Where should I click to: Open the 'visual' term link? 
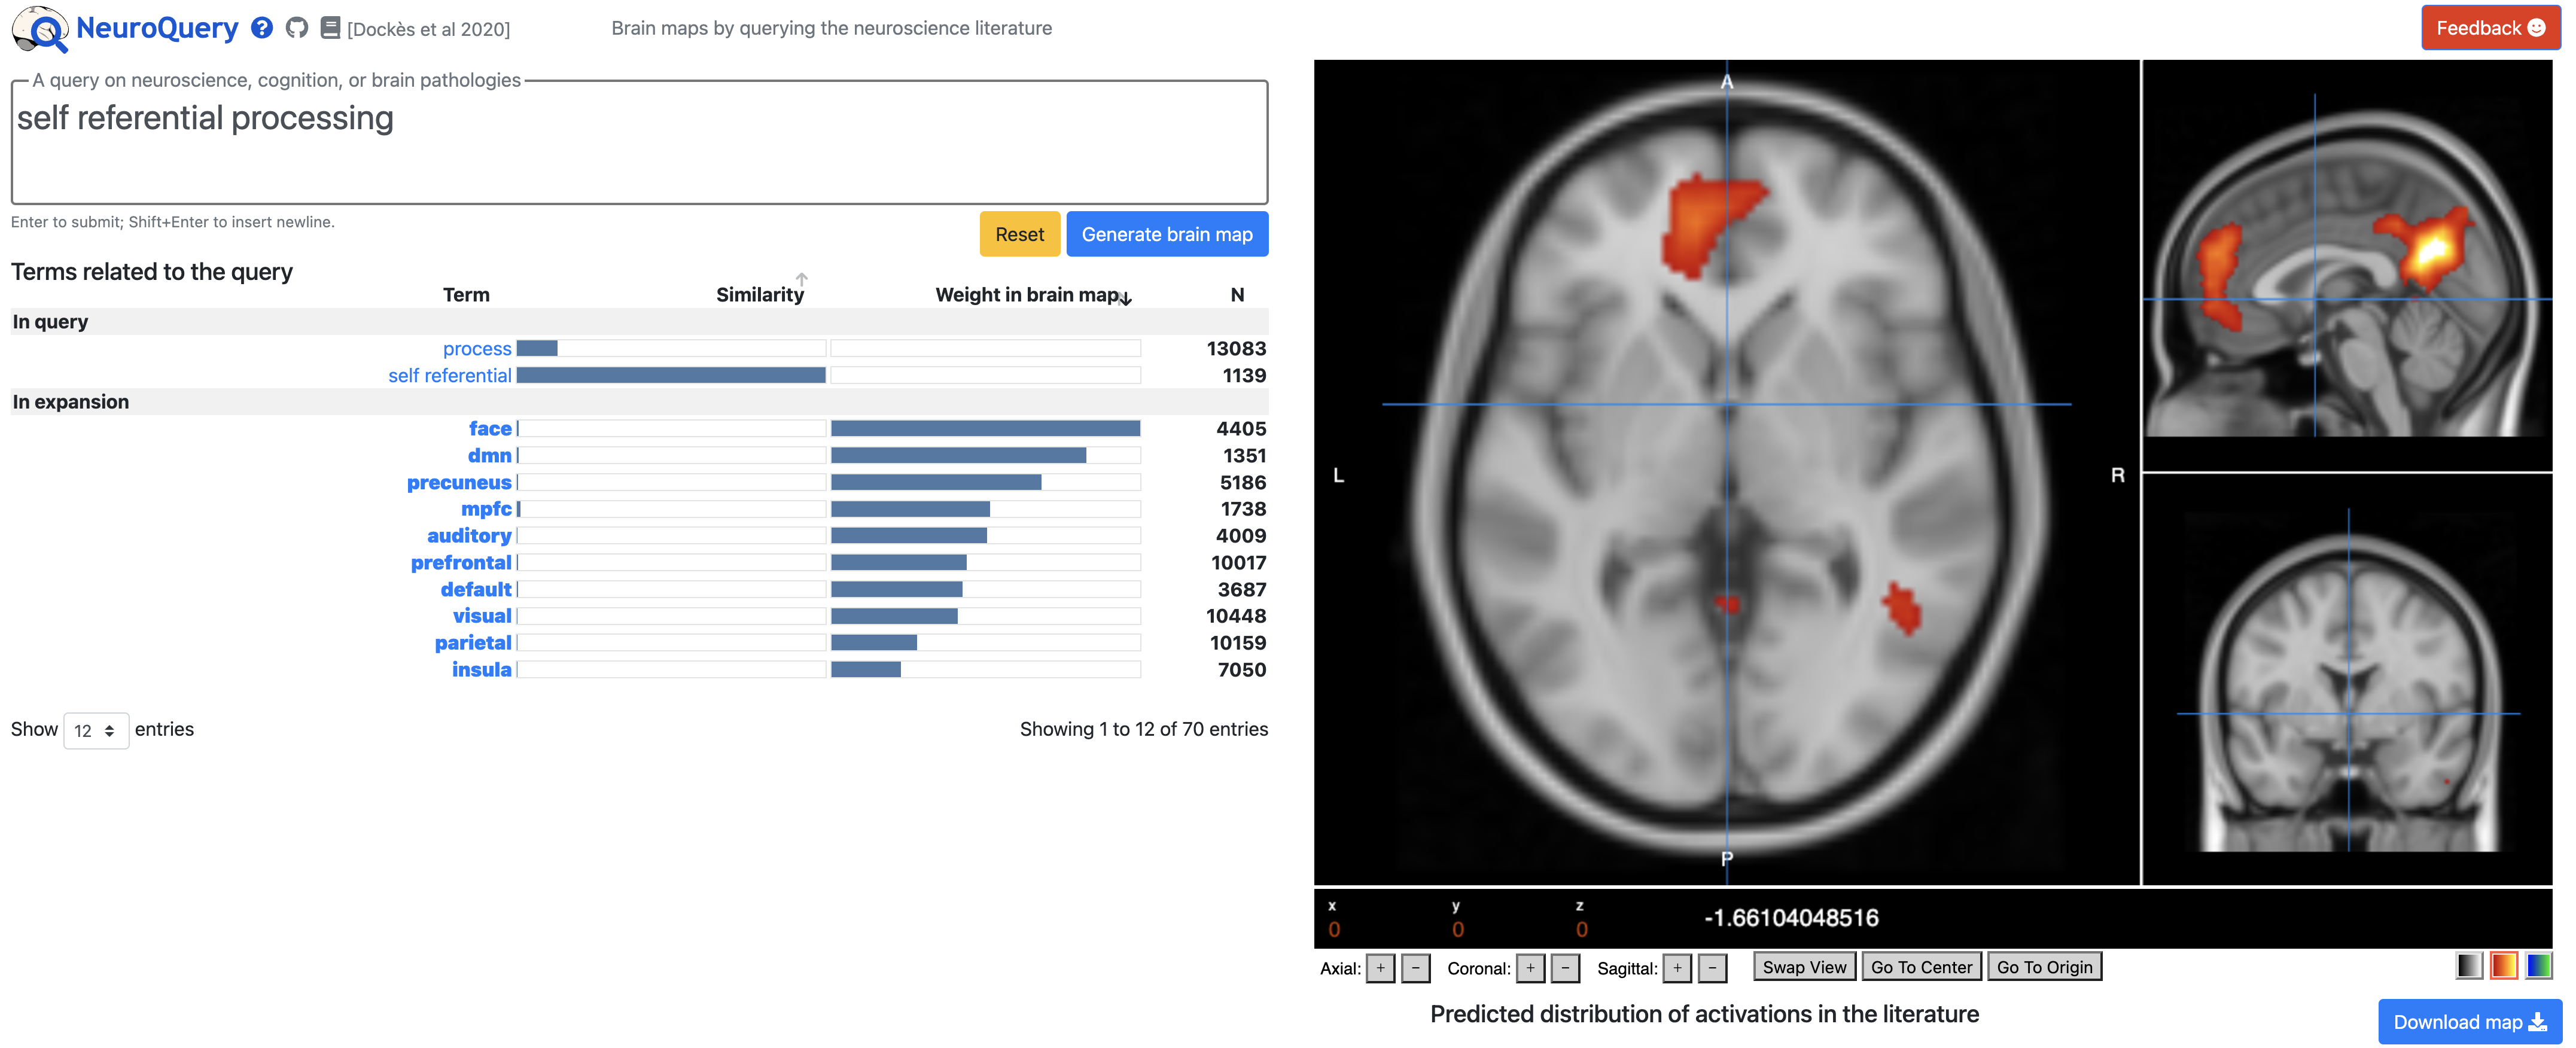[482, 616]
